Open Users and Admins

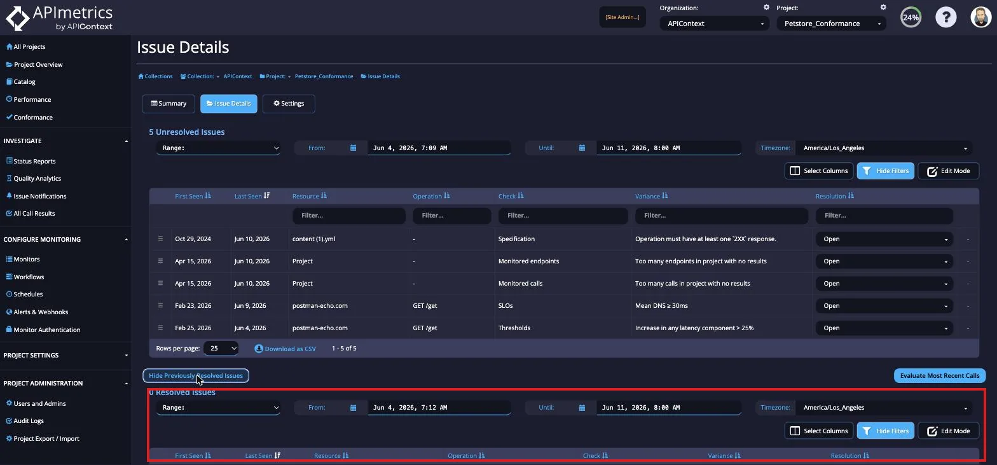point(36,403)
